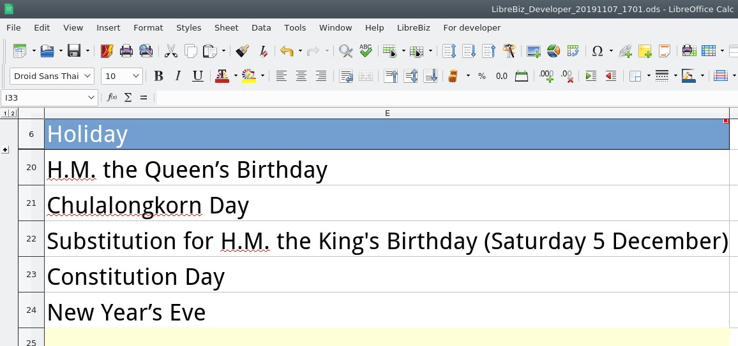Open the Droid Sans Thai font dropdown

click(x=87, y=76)
